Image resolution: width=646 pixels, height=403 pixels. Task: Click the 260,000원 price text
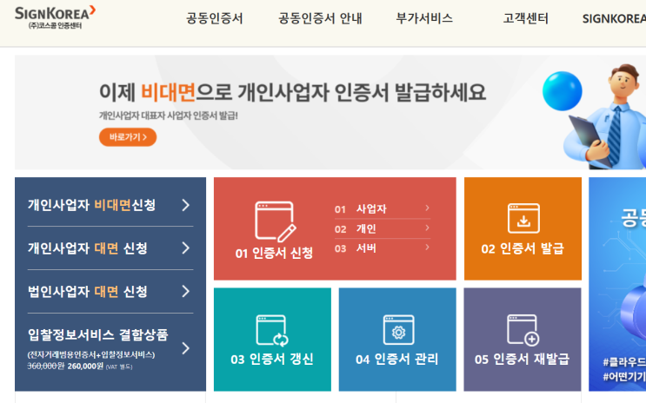[x=85, y=366]
